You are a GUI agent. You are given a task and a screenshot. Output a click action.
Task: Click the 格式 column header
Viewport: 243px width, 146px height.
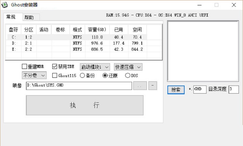(77, 29)
